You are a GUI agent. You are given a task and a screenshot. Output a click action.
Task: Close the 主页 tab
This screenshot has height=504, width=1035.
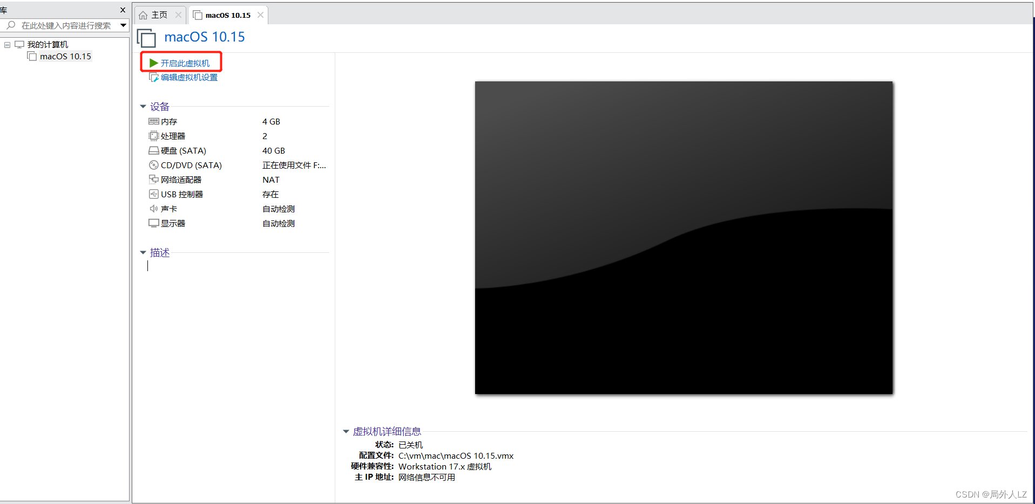[x=178, y=15]
